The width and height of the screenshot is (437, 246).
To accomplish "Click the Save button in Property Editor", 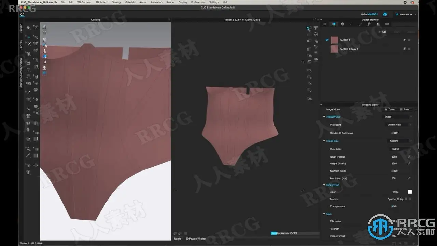I will coord(405,109).
